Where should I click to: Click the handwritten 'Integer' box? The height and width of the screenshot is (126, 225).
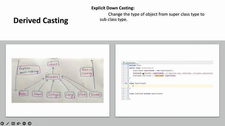tap(53, 95)
